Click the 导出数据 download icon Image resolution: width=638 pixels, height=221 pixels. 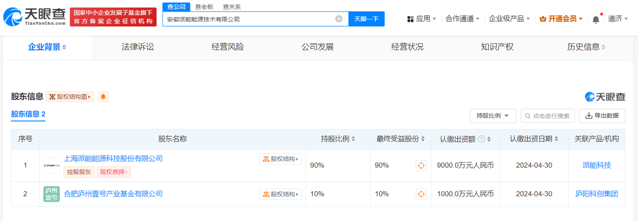click(589, 115)
